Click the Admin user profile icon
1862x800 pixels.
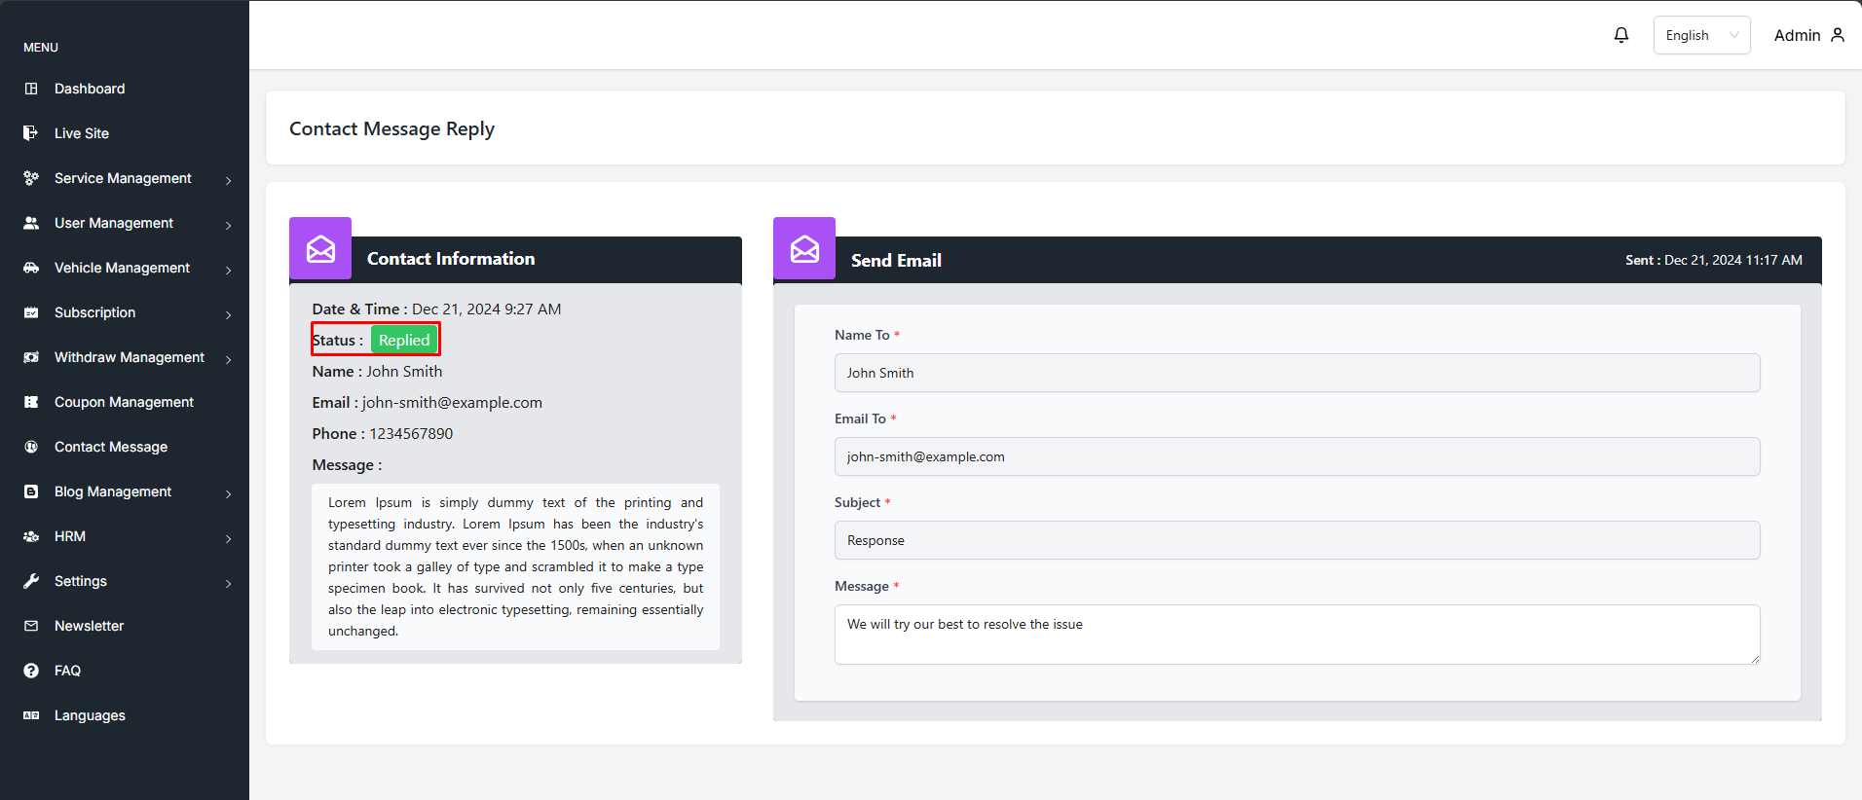click(1838, 35)
